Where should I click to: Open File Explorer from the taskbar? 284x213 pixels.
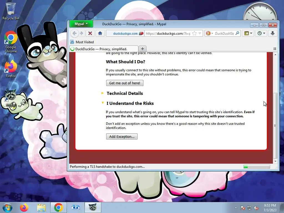coord(41,207)
